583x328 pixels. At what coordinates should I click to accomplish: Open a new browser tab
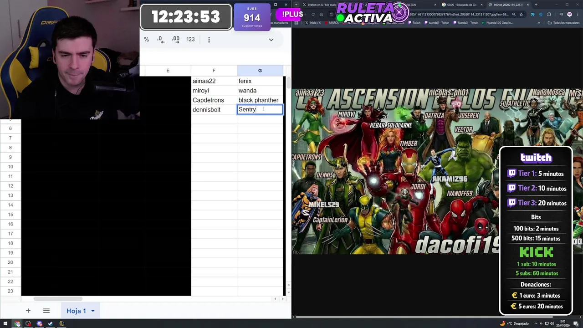coord(536,5)
